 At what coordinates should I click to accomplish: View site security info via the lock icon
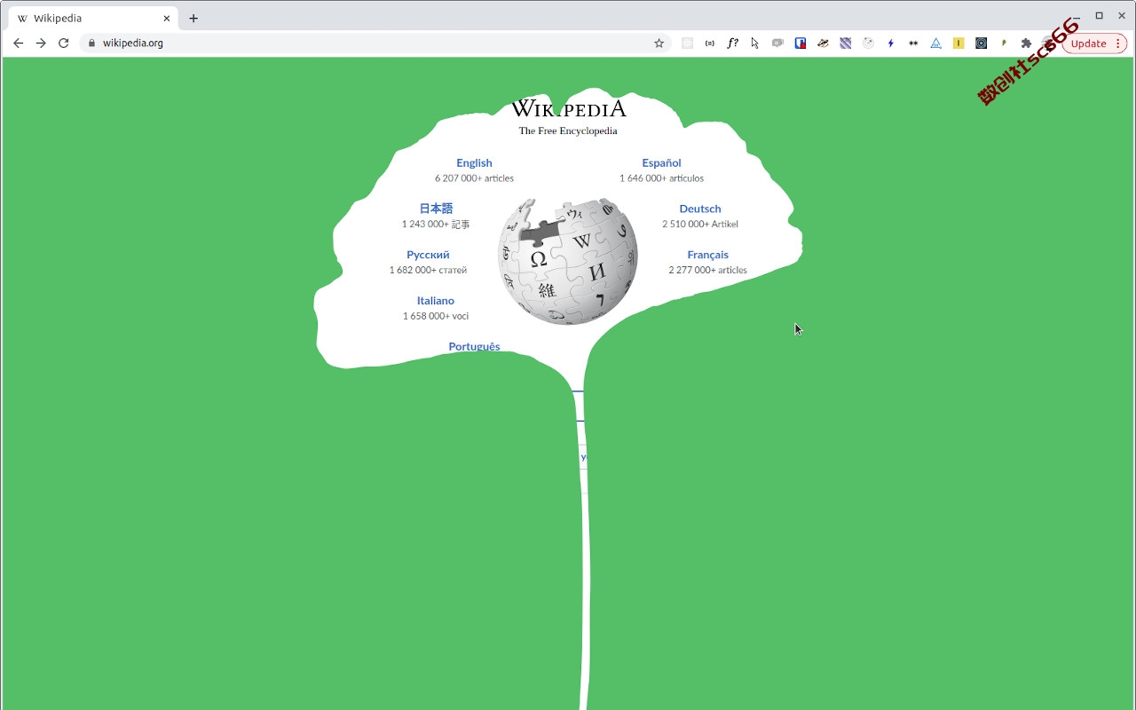(91, 43)
